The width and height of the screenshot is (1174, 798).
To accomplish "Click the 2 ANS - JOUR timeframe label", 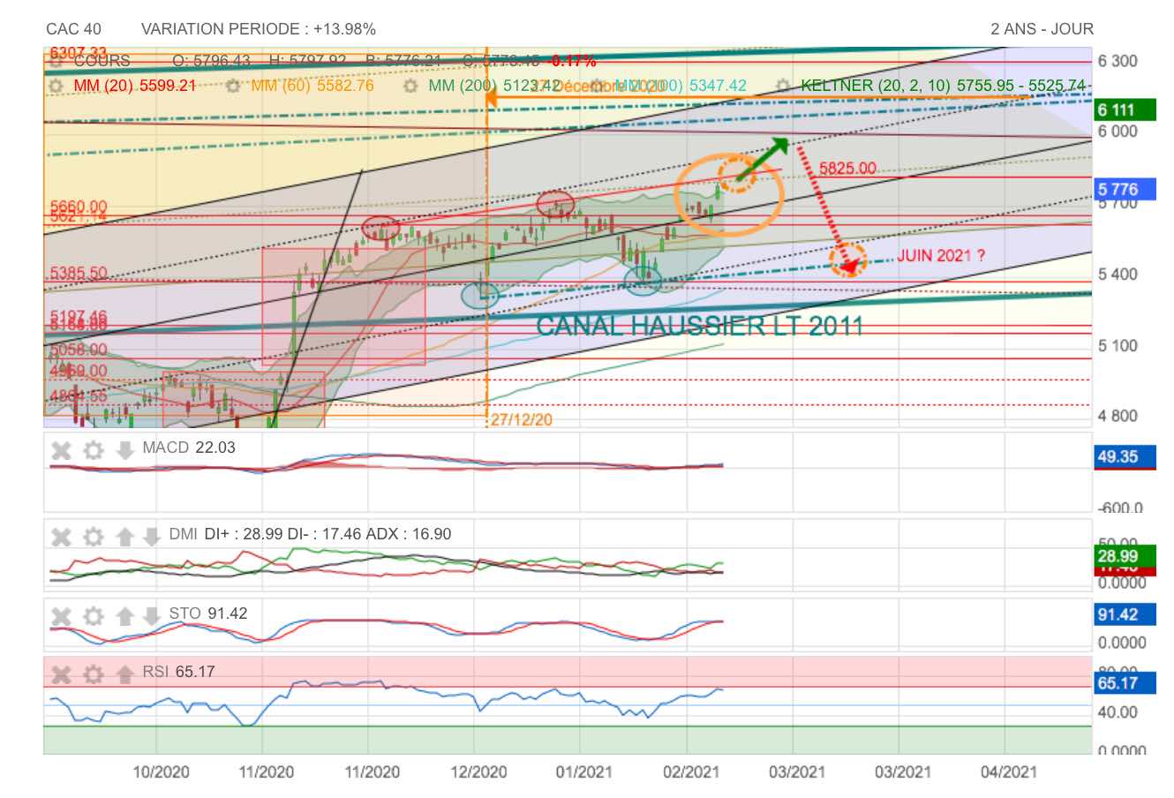I will point(1042,29).
